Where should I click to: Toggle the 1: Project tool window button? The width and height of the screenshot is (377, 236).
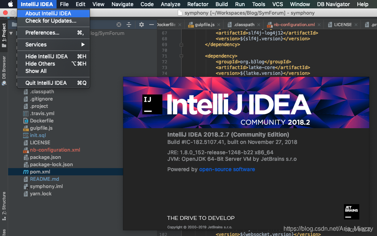coord(4,35)
